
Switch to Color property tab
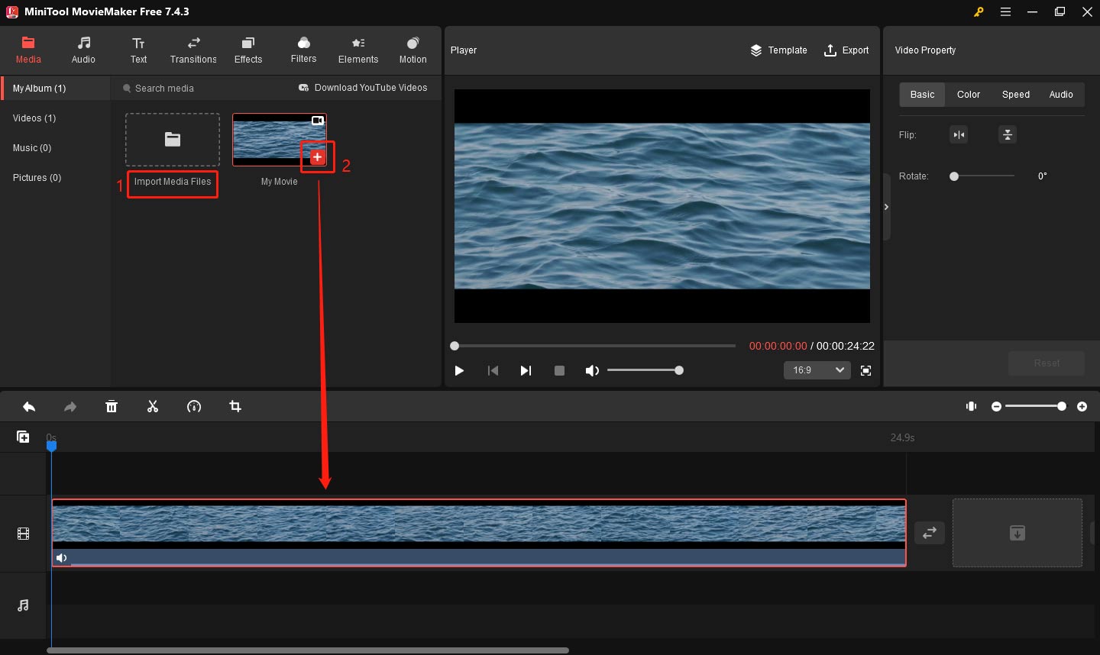(969, 95)
